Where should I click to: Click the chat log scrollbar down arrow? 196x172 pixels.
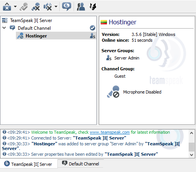192,155
